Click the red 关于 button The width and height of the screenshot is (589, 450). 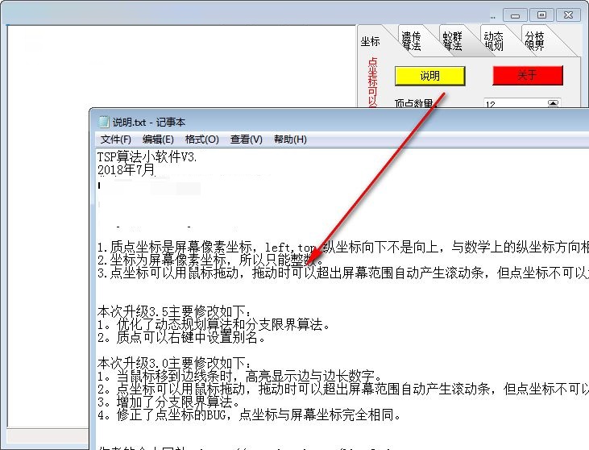[x=528, y=75]
